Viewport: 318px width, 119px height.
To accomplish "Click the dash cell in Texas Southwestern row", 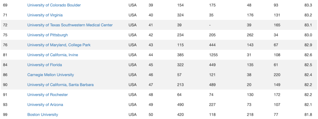I will pos(210,25).
